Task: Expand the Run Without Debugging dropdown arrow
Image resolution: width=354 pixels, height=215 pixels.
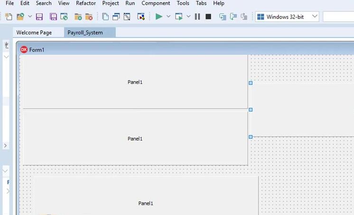Action: point(188,17)
